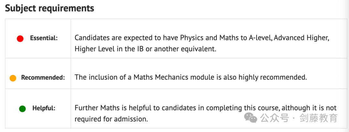Screen dimensions: 349x132
Task: Click the 剑藤教育 watermark text
Action: pos(319,118)
